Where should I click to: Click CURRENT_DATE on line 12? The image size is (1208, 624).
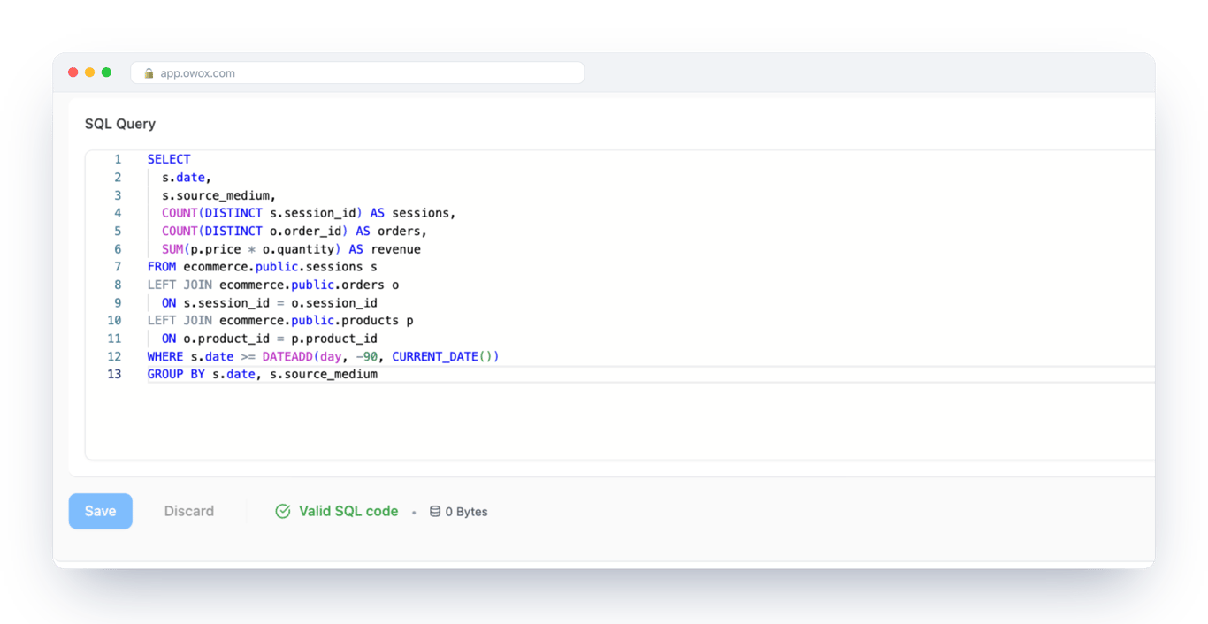(435, 356)
